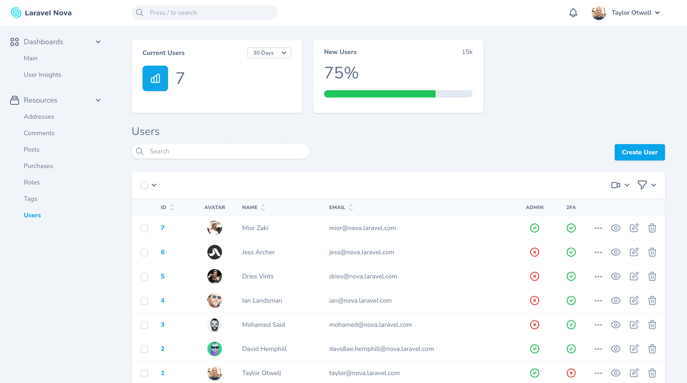Click the Users search input field
687x383 pixels.
tap(220, 151)
